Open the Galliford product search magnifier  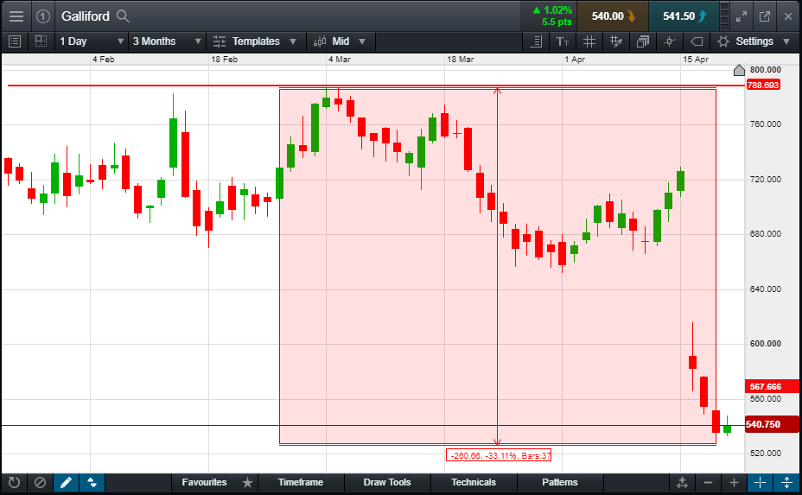tap(123, 16)
